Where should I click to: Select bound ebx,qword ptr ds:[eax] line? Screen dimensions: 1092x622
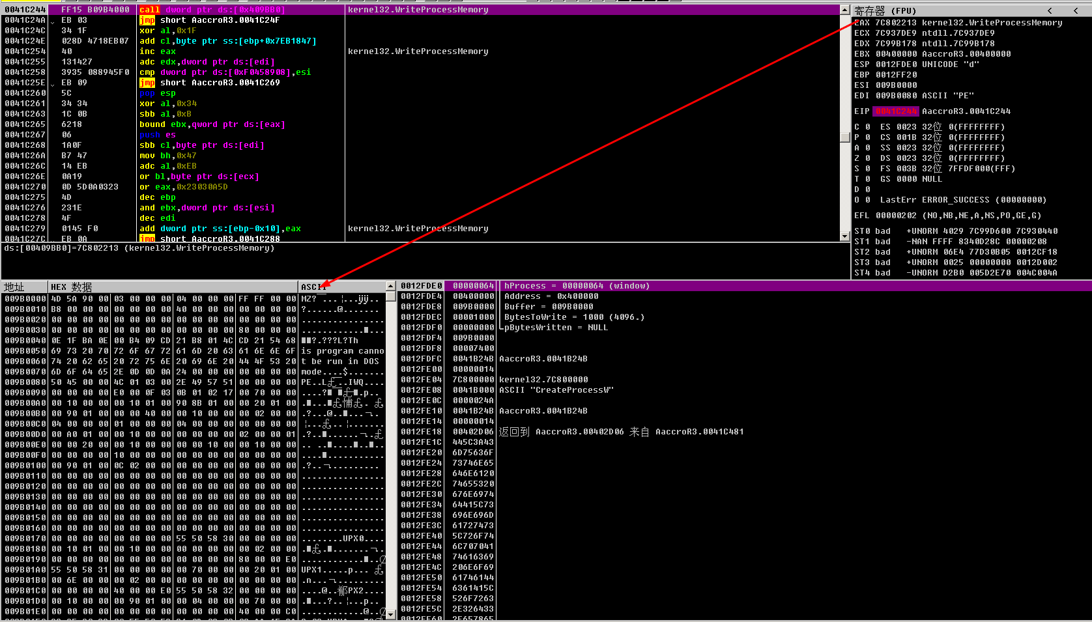[212, 124]
